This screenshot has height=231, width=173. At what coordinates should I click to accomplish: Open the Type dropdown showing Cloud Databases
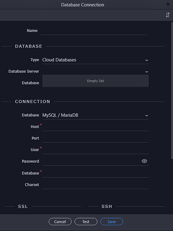tap(95, 60)
